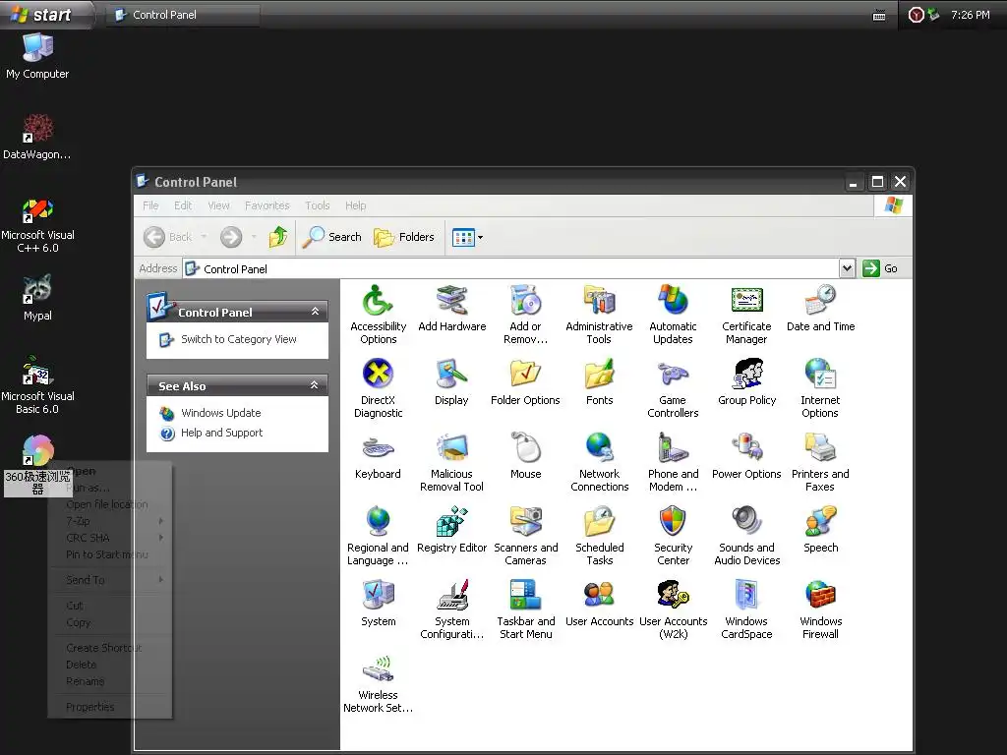1007x755 pixels.
Task: Go up one folder level
Action: tap(278, 237)
